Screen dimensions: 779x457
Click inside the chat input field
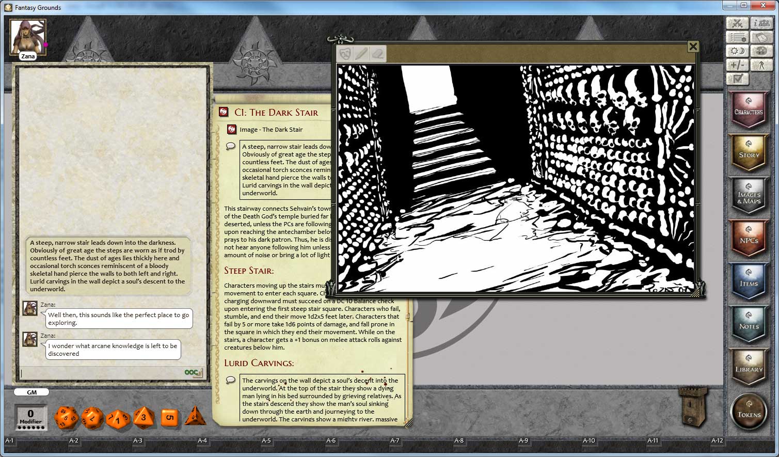103,373
